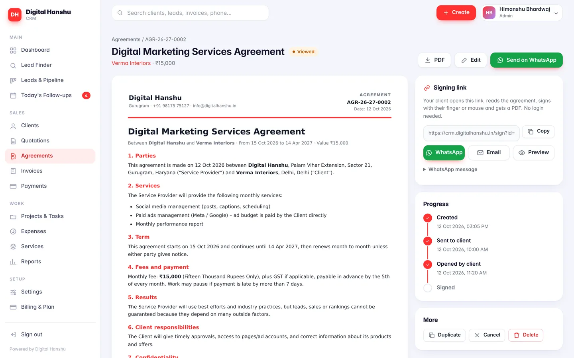
Task: Click the Today's Follow-ups calendar icon
Action: (x=13, y=96)
